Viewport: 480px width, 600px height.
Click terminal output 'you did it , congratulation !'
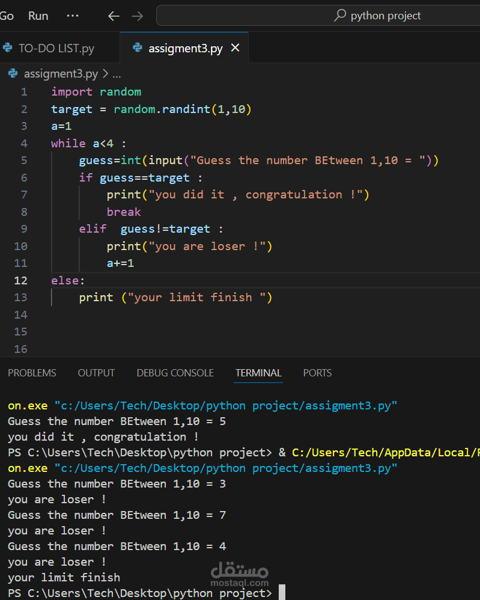click(103, 437)
